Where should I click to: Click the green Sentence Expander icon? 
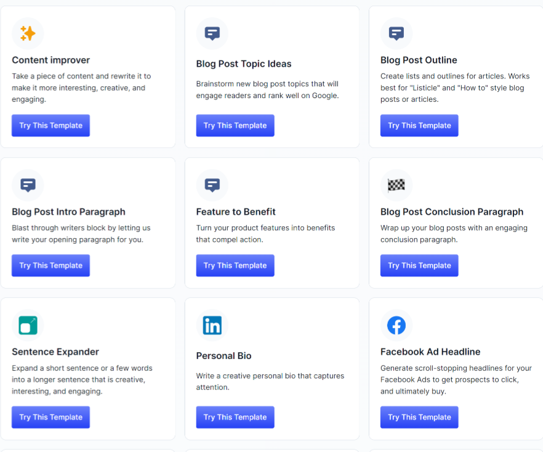pyautogui.click(x=28, y=326)
